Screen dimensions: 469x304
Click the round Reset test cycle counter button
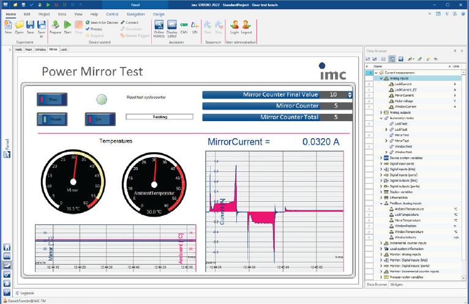102,99
